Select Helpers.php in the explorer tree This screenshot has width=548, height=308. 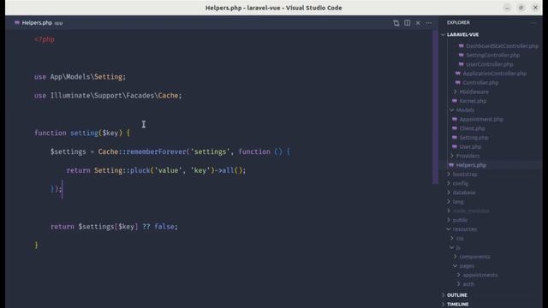pyautogui.click(x=471, y=165)
